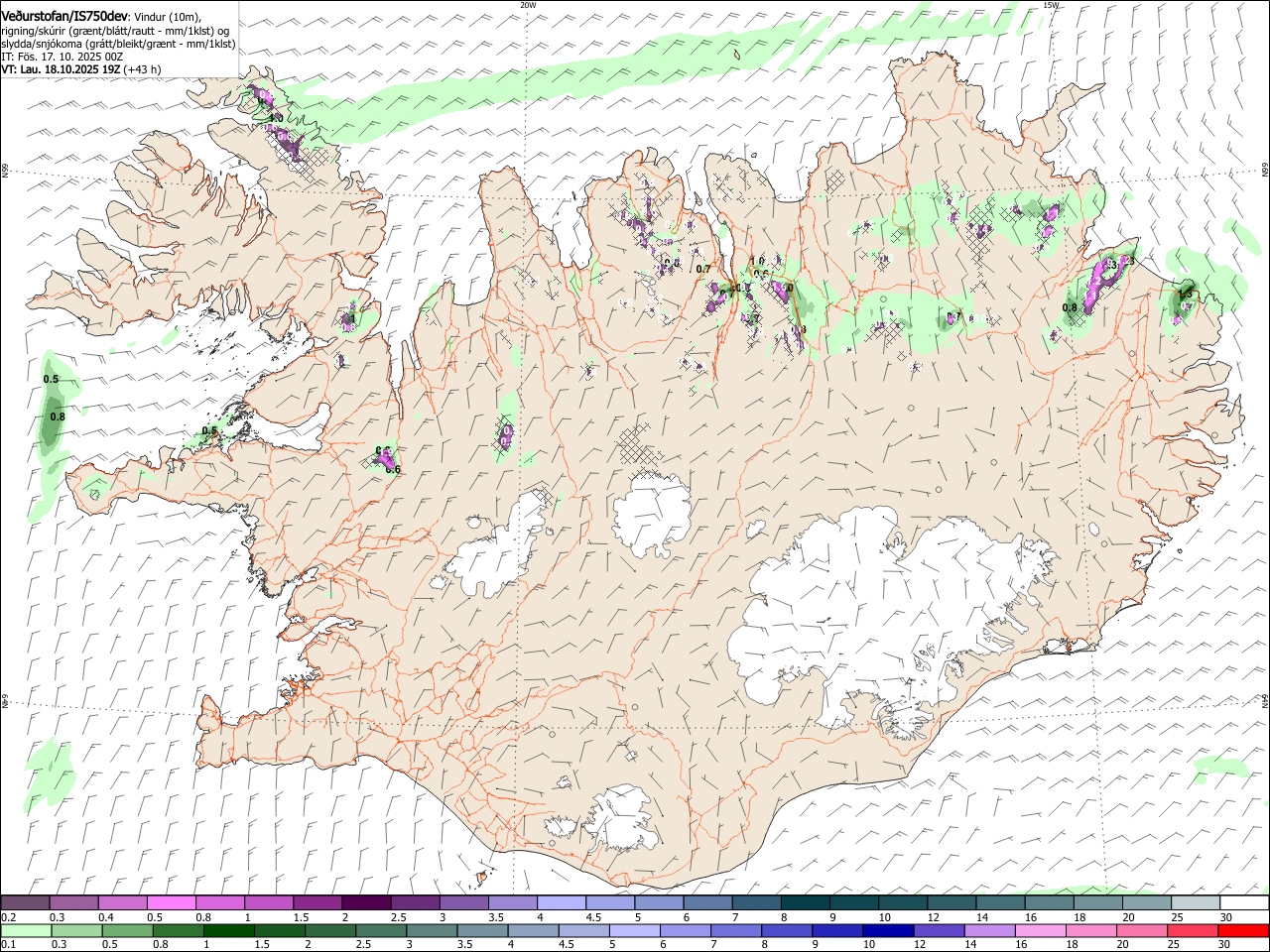Viewport: 1270px width, 952px height.
Task: Click the 0.1 label under the rain scale
Action: 8,945
